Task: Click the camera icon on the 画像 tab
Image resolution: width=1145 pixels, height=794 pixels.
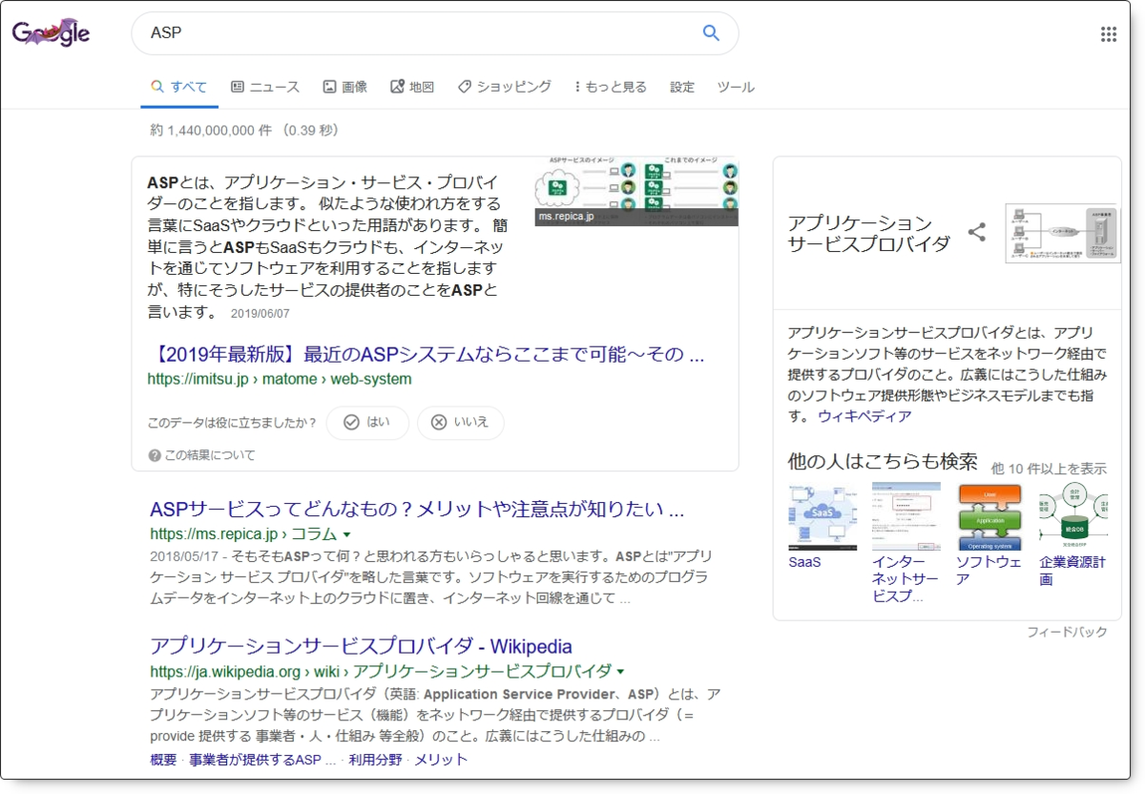Action: (x=329, y=85)
